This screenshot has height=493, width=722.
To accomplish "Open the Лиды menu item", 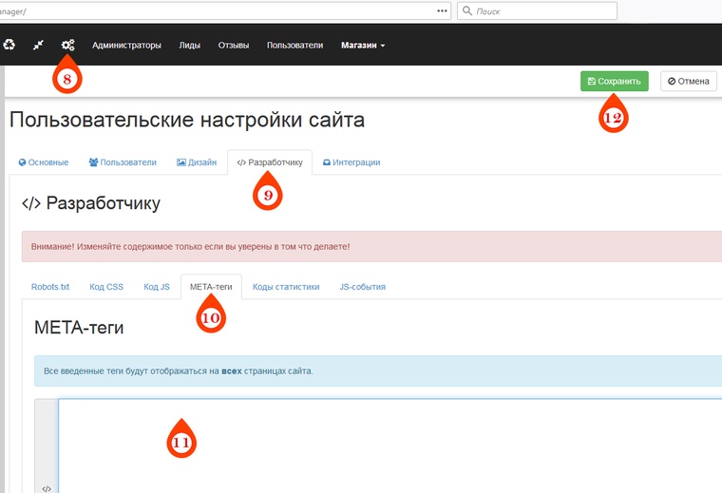I will click(189, 45).
